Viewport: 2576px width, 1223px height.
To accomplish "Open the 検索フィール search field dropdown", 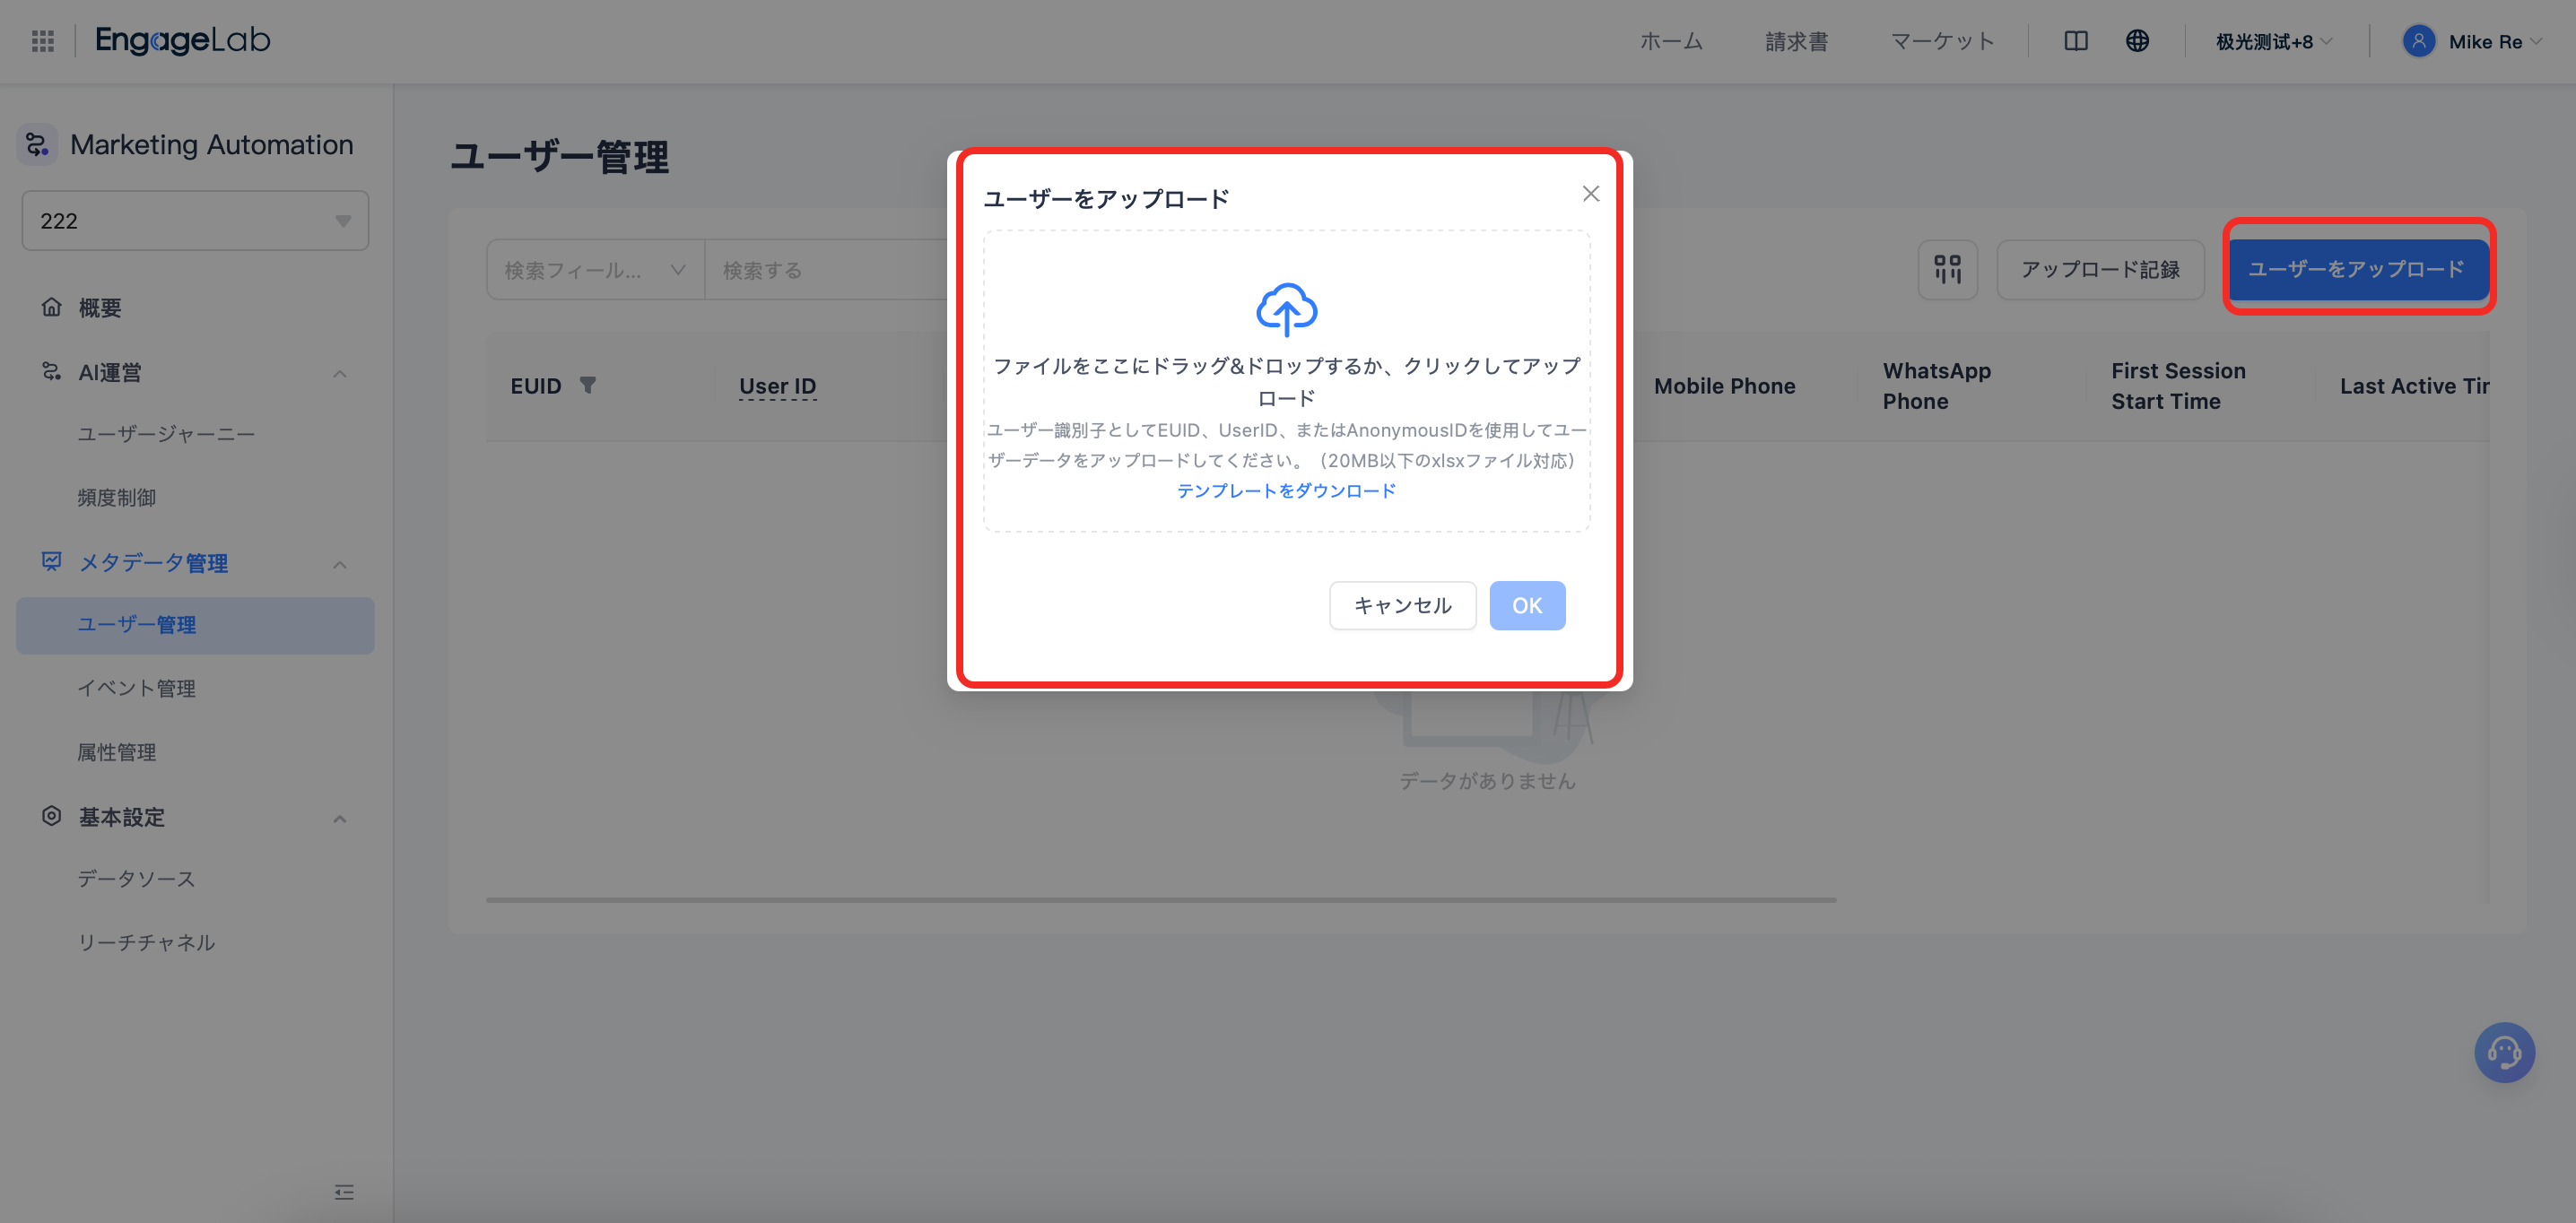I will click(x=593, y=269).
